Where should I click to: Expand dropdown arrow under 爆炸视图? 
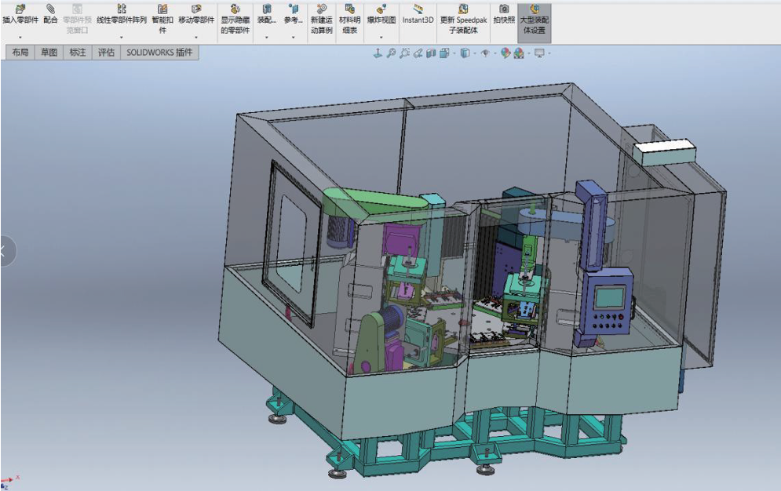point(381,37)
